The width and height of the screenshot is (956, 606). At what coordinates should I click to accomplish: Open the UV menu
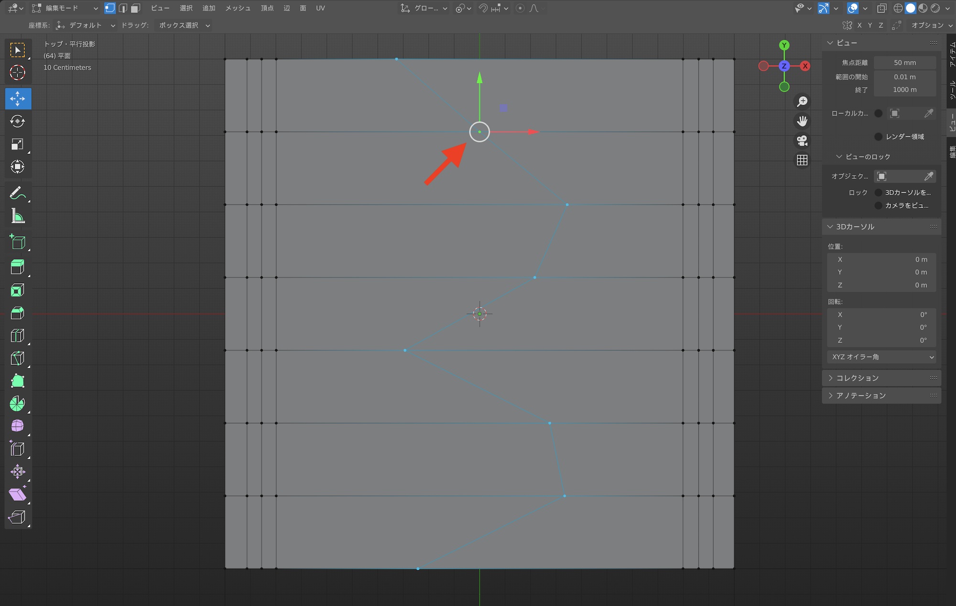(x=320, y=8)
